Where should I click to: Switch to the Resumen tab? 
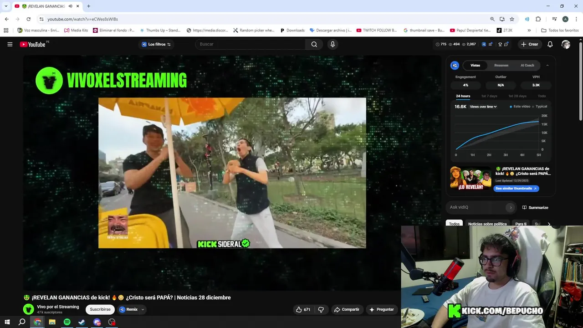[501, 65]
